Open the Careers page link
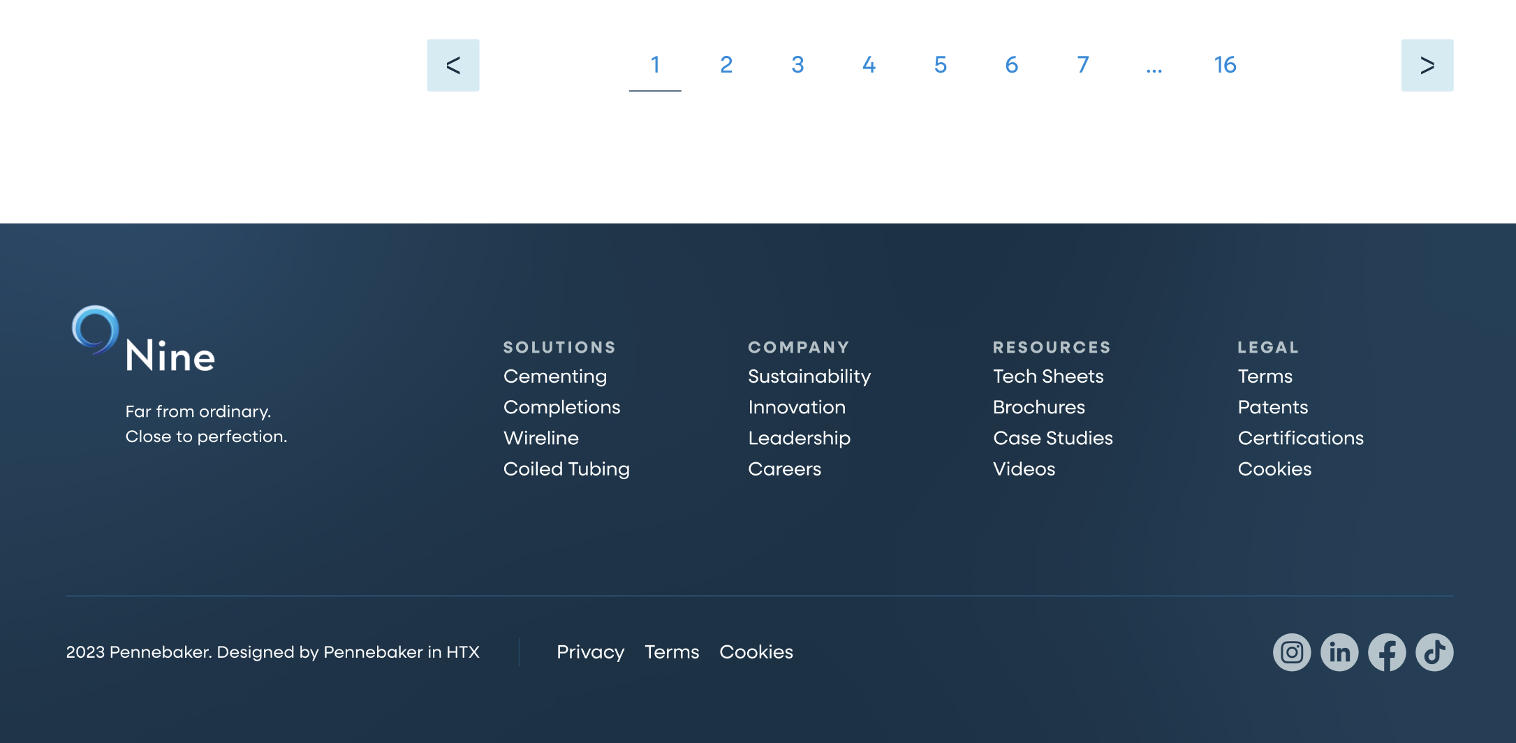The width and height of the screenshot is (1516, 743). click(x=784, y=469)
